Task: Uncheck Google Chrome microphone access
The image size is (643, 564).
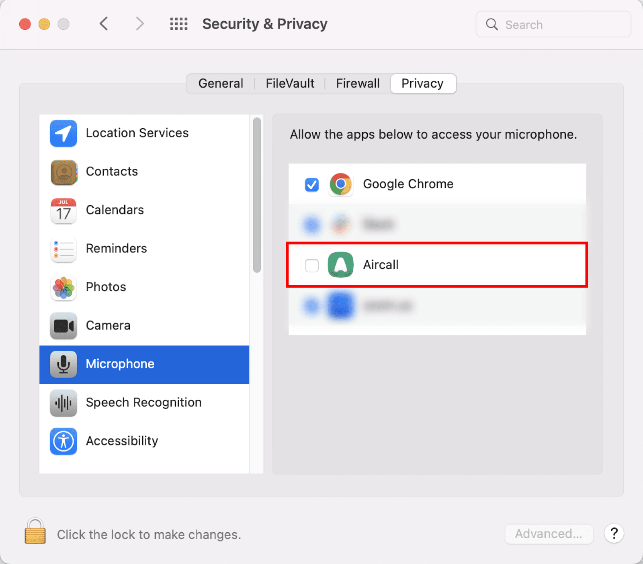Action: click(311, 184)
